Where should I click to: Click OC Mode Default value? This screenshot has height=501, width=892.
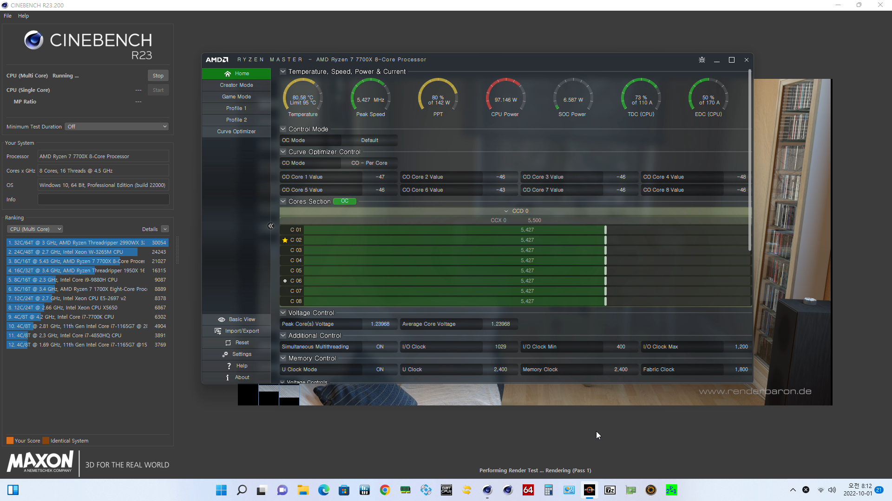tap(369, 140)
